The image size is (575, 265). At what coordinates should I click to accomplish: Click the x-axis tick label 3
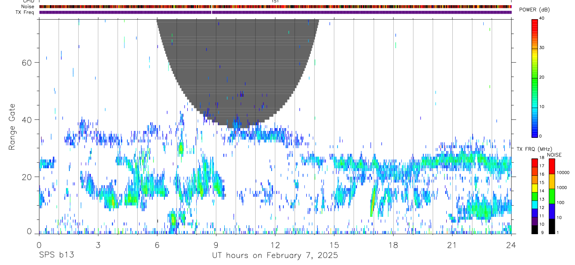[x=98, y=245]
